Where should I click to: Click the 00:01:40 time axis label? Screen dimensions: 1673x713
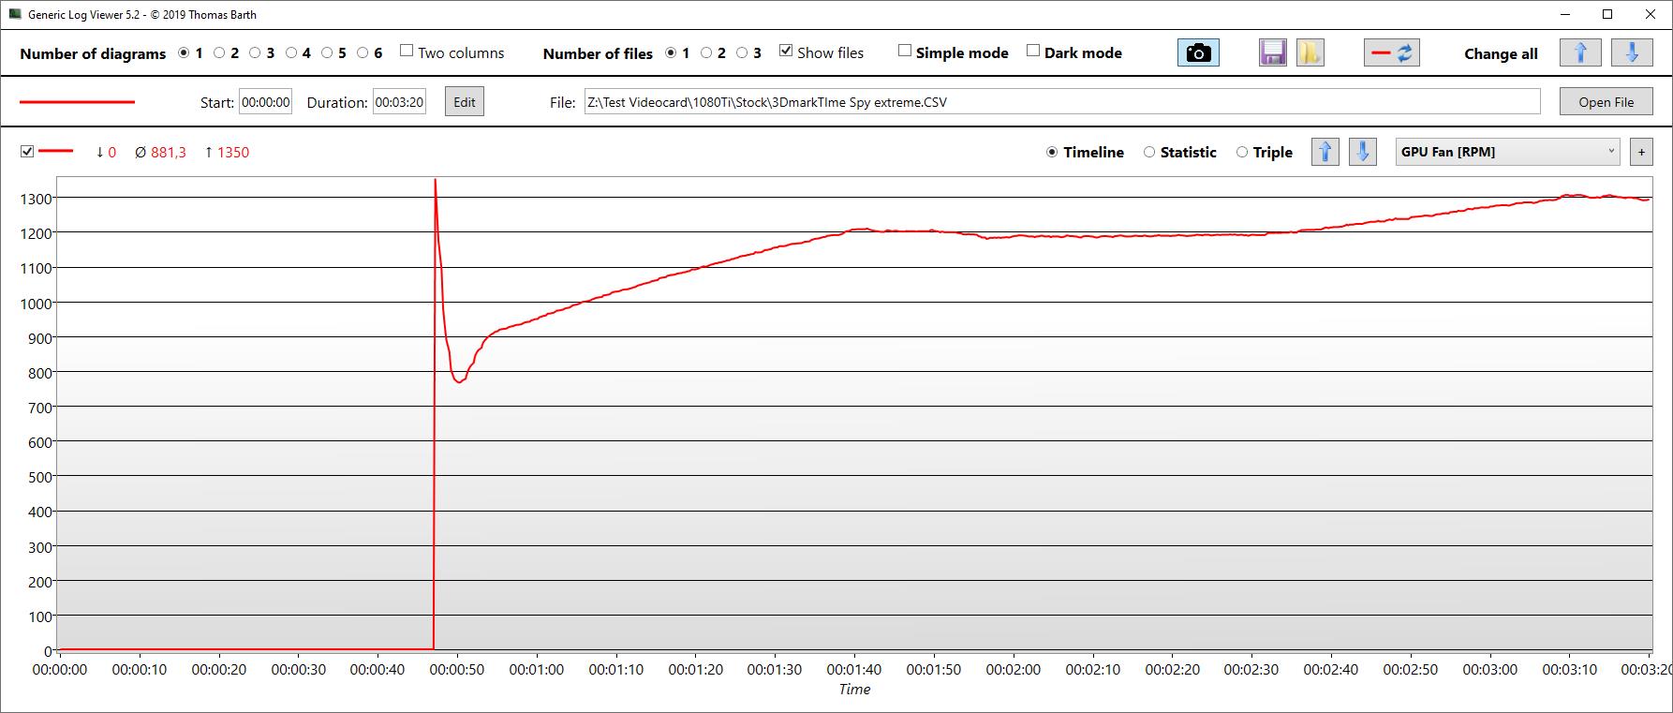click(854, 670)
